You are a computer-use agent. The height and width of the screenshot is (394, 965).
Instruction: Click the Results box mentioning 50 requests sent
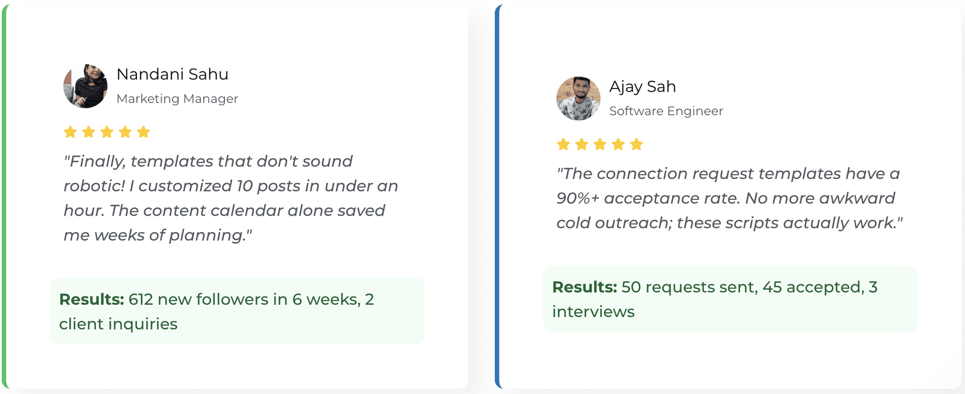pyautogui.click(x=730, y=299)
